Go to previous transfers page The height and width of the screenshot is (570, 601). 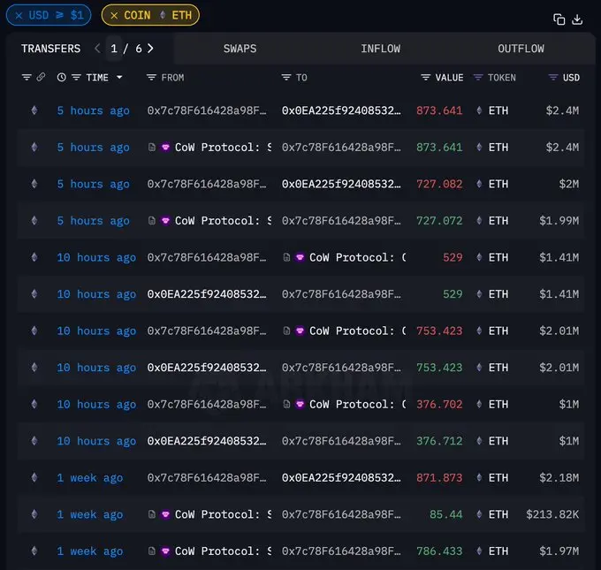(97, 49)
